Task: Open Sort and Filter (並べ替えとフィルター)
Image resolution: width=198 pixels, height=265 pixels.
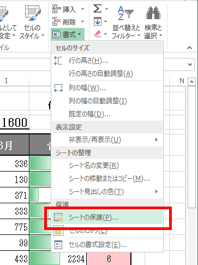Action: pyautogui.click(x=126, y=22)
